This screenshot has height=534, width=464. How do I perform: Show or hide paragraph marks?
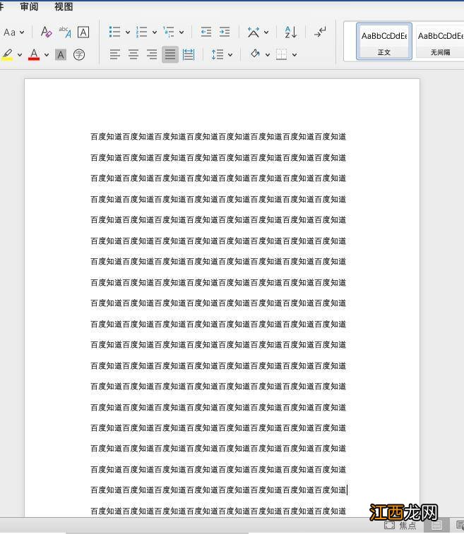320,32
